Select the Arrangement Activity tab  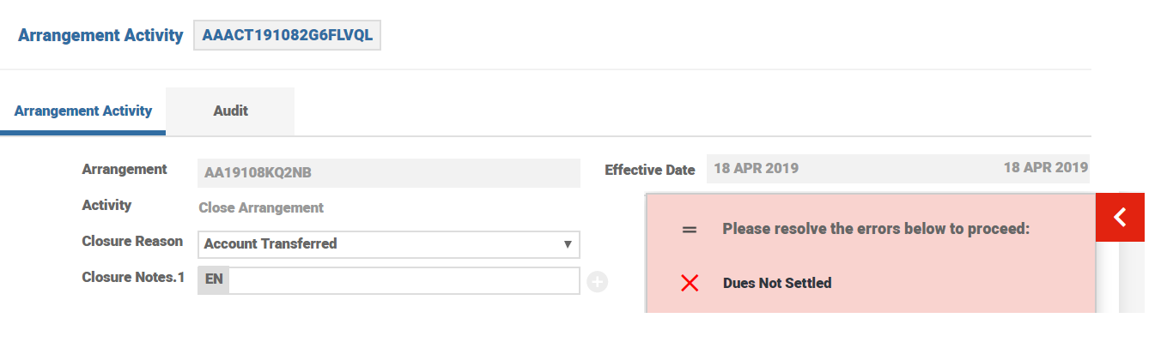pos(83,111)
